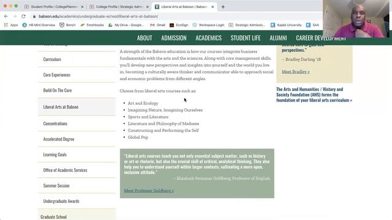Click the padlock site info icon
The image size is (392, 220).
tap(34, 16)
